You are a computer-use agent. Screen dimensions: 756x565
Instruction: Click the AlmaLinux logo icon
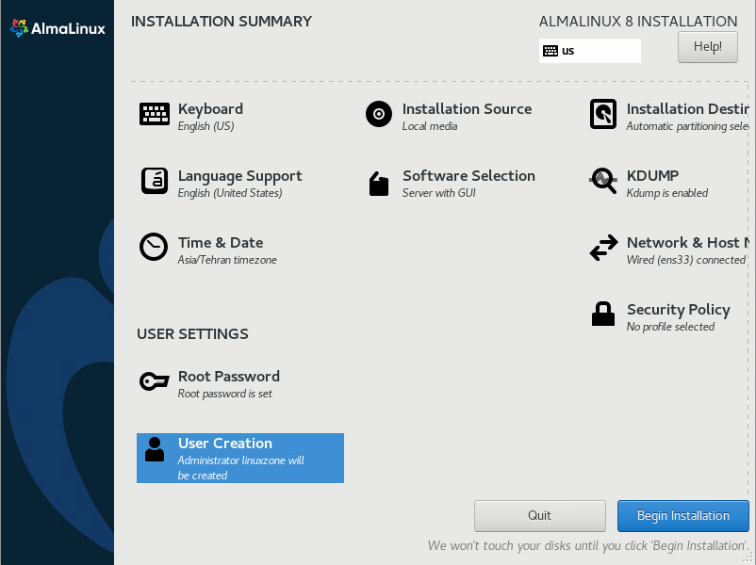[19, 28]
